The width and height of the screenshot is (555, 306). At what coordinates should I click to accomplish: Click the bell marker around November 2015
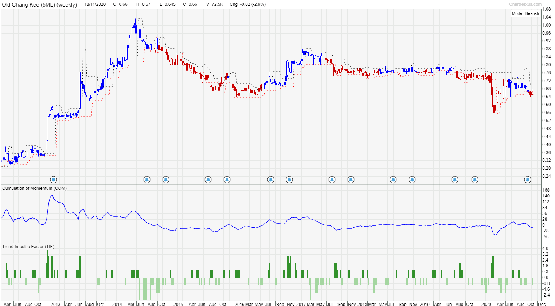pyautogui.click(x=227, y=180)
